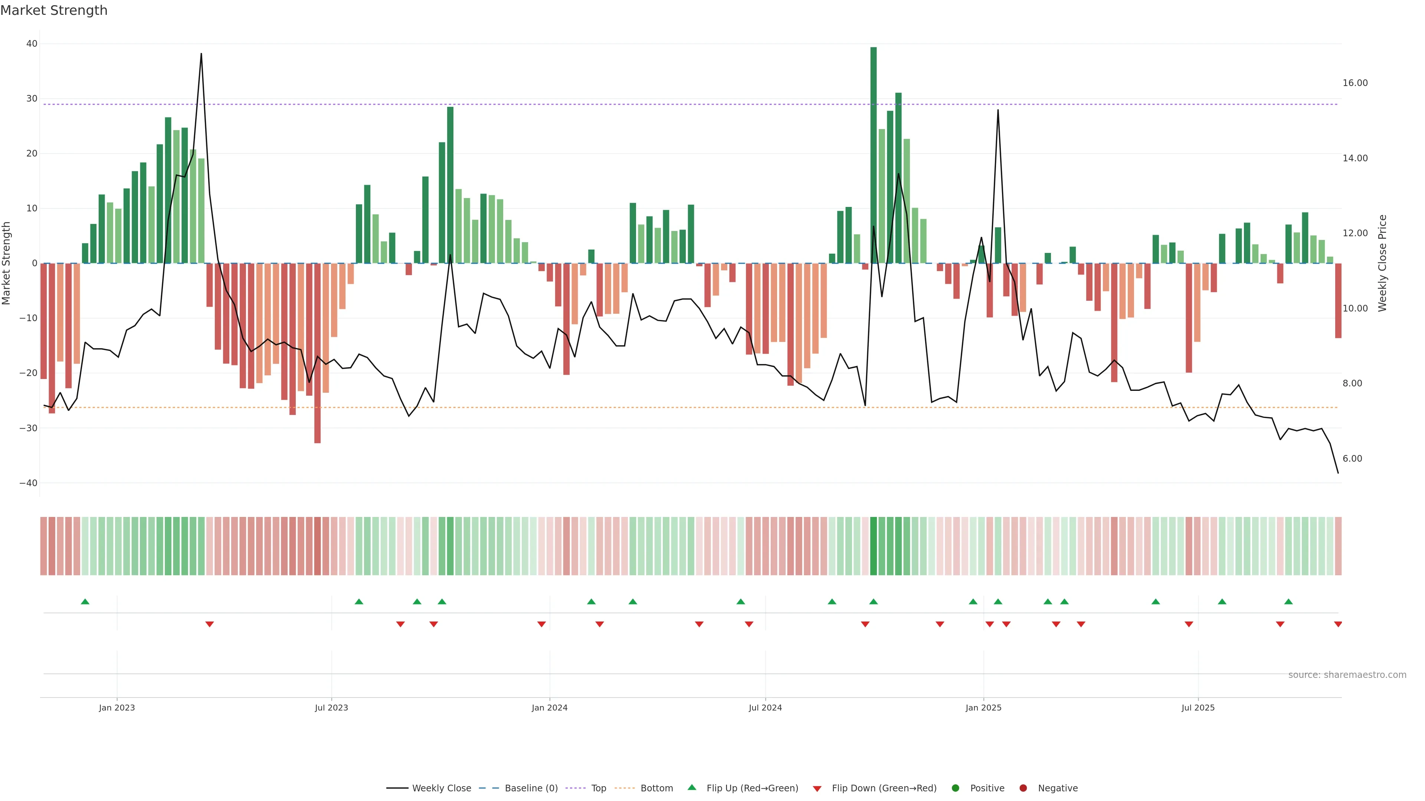Click the rightmost red flip-down triangle marker
This screenshot has width=1425, height=801.
[x=1338, y=624]
